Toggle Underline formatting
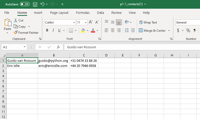The width and height of the screenshot is (200, 119). point(59,30)
